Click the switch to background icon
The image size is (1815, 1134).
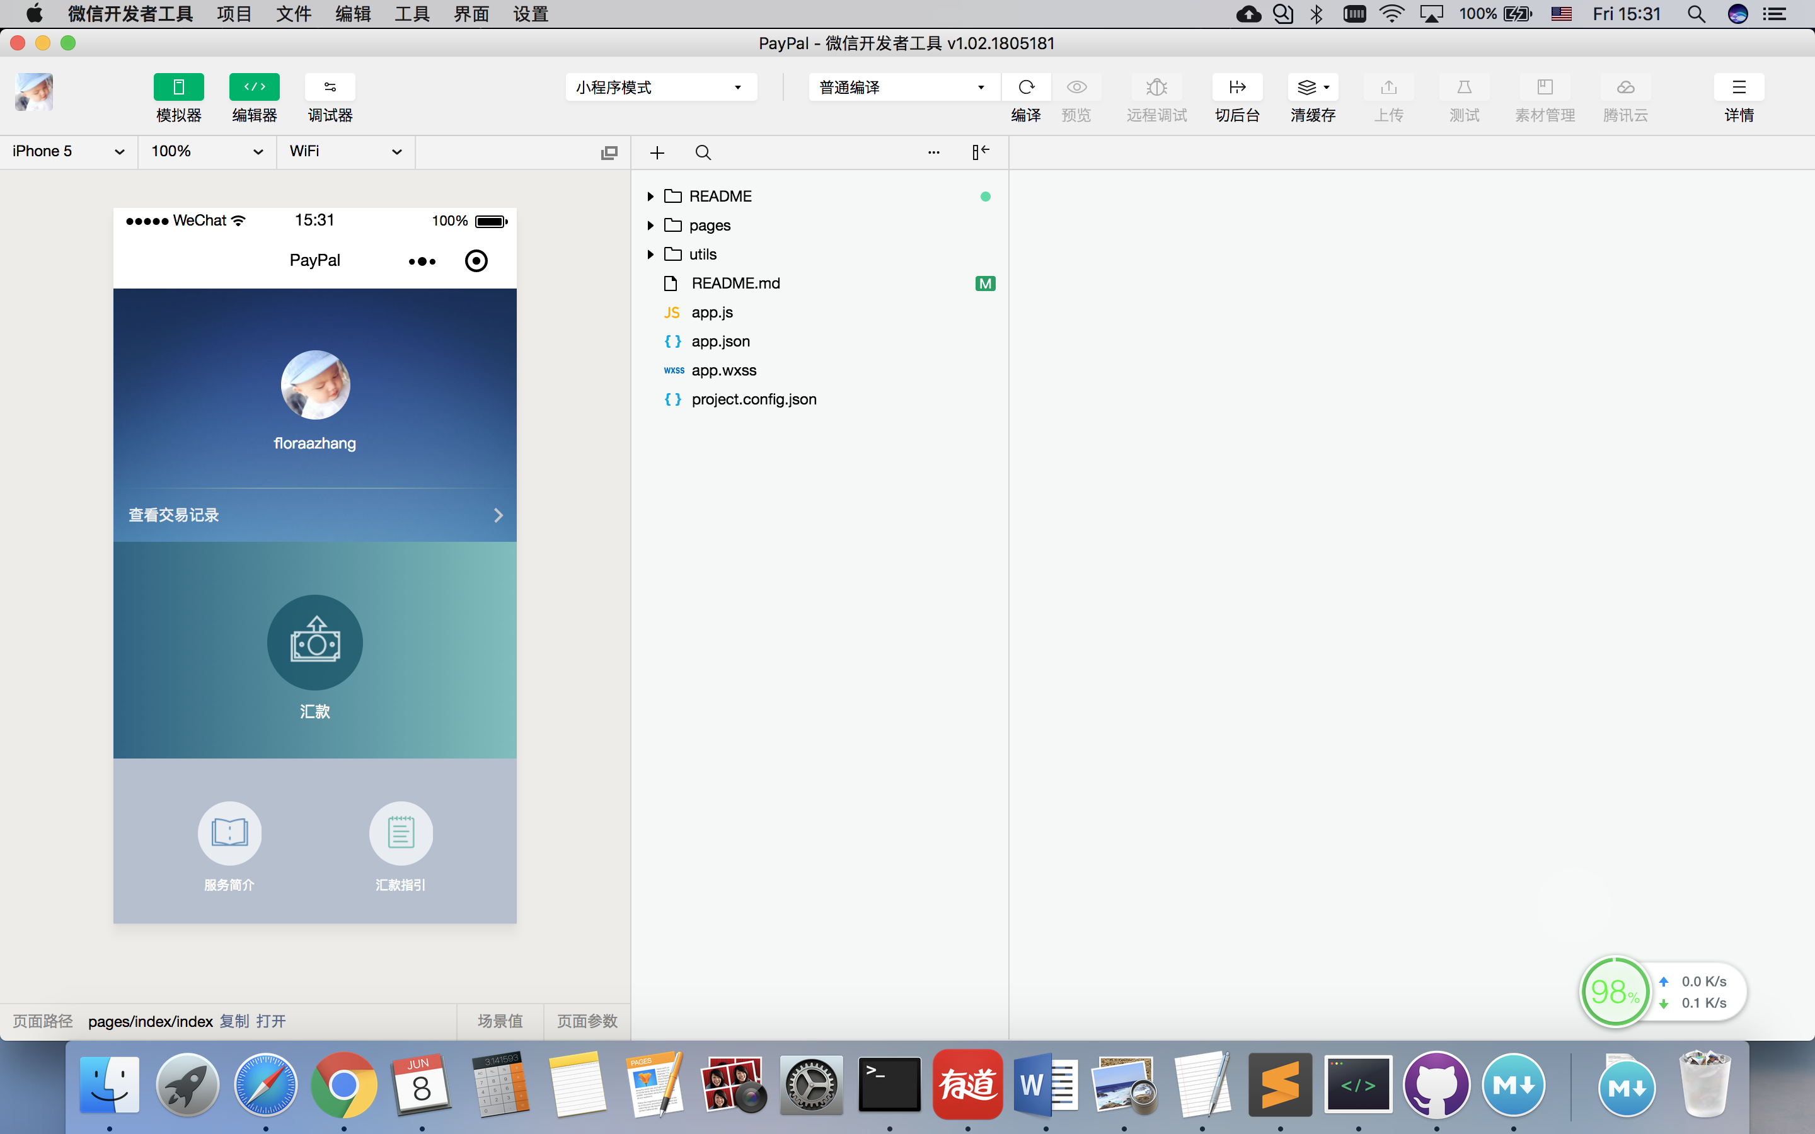[x=1238, y=87]
